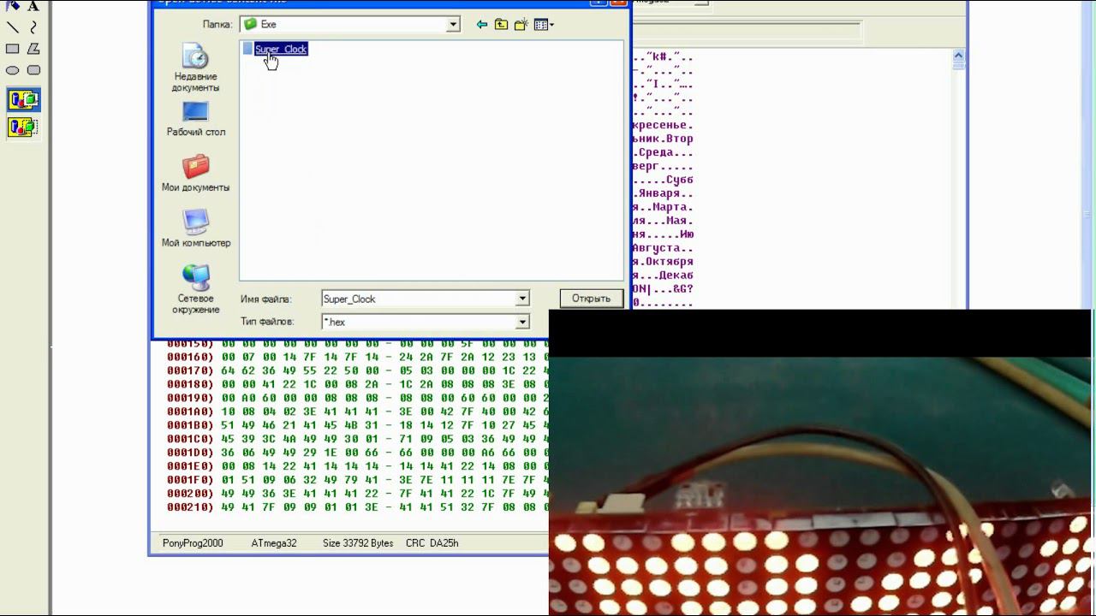
Task: Click the hex row at address 0001B0
Action: tap(357, 425)
